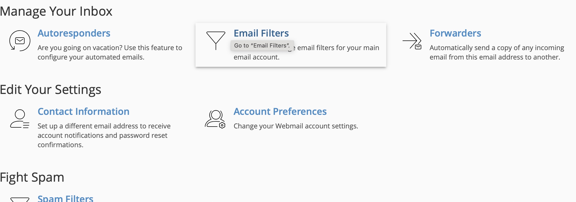Go to the Forwarders page link
This screenshot has width=576, height=202.
455,33
